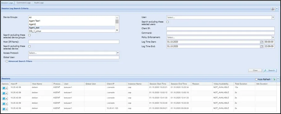Sort by the User column header
281x114 pixels.
click(x=74, y=84)
